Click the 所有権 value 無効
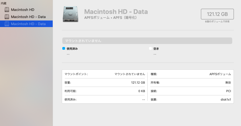 coord(228,83)
